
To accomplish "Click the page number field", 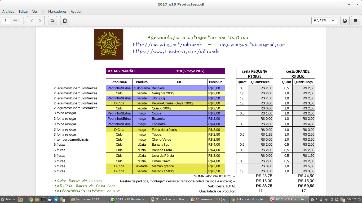I will (x=6, y=20).
